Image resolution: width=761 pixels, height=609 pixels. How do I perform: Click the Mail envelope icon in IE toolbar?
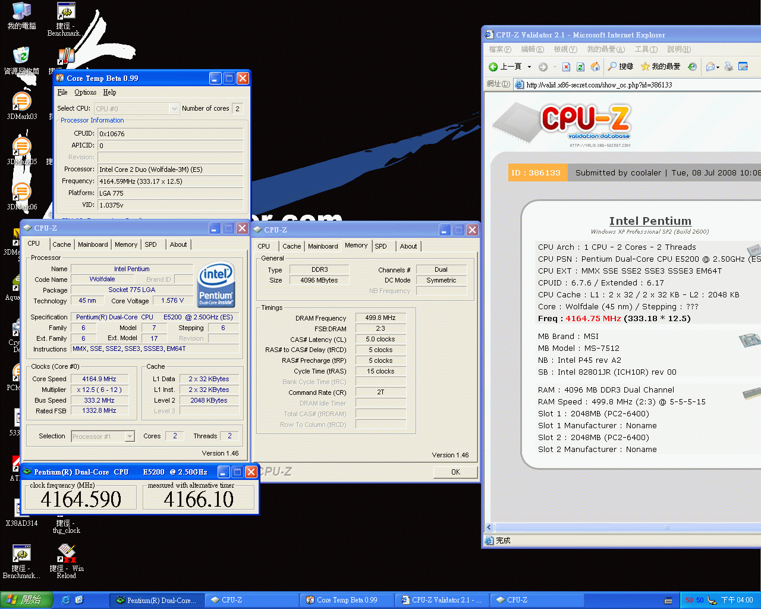click(x=710, y=67)
